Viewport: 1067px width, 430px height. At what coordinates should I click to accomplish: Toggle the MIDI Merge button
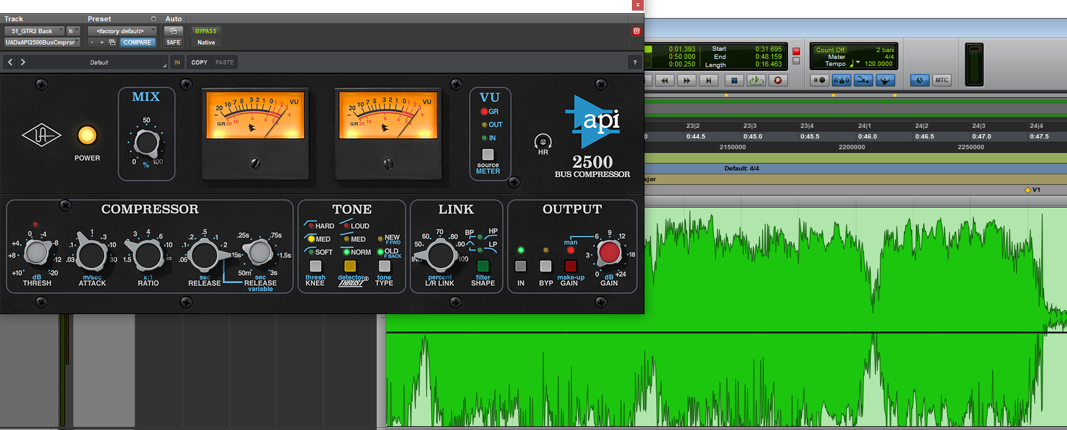point(863,80)
